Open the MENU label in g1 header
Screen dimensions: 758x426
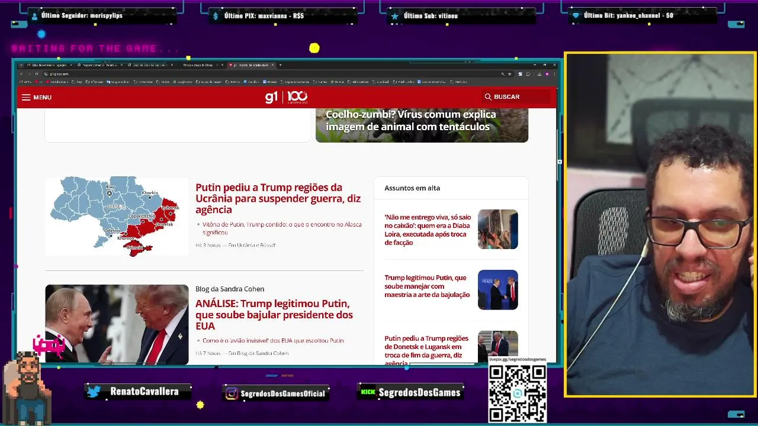click(43, 97)
